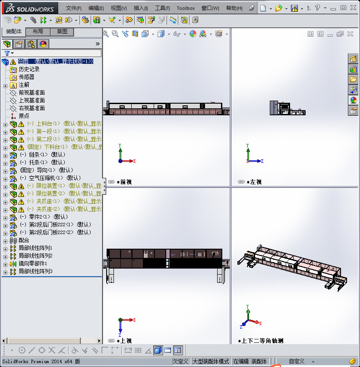360x367 pixels.
Task: Click the View Settings icon
Action: click(219, 34)
